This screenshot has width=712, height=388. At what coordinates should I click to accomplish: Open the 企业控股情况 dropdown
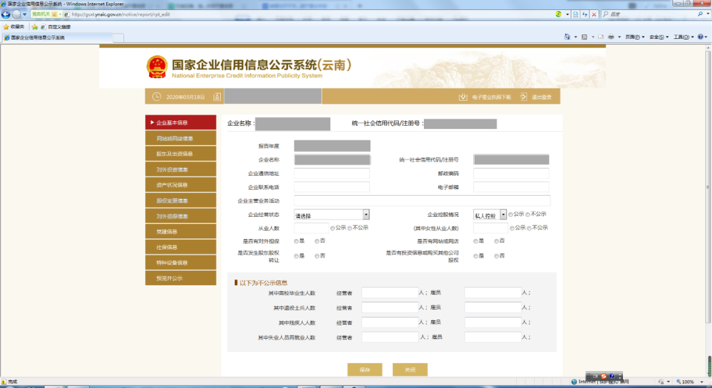pos(489,215)
